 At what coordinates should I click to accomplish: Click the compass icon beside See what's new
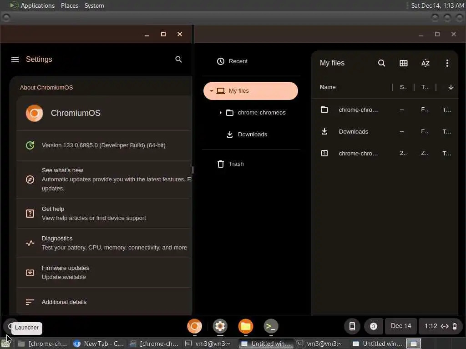pyautogui.click(x=30, y=179)
